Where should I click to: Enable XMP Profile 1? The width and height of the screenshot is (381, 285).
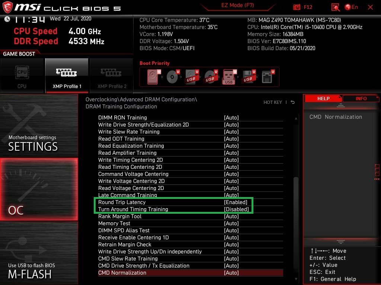click(x=67, y=76)
